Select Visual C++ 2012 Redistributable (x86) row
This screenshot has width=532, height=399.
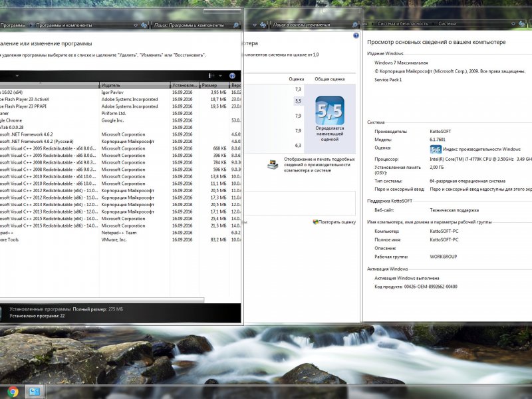[x=120, y=198]
